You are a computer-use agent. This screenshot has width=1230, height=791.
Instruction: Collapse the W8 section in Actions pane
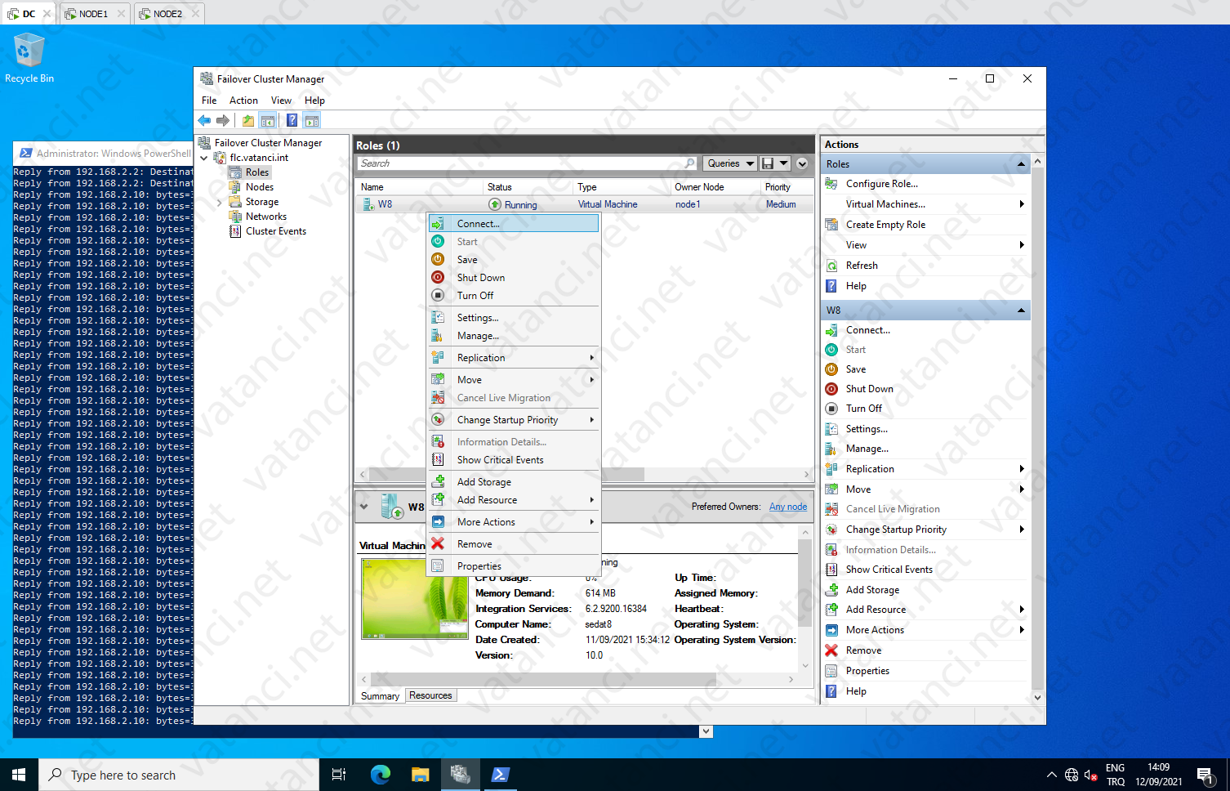coord(1021,311)
